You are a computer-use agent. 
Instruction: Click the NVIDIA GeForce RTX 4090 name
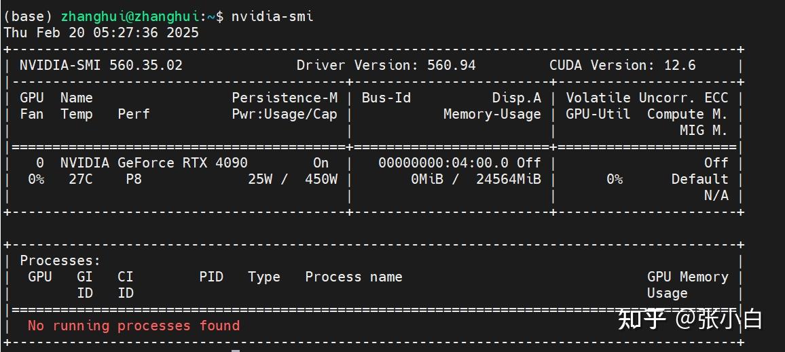[x=154, y=163]
